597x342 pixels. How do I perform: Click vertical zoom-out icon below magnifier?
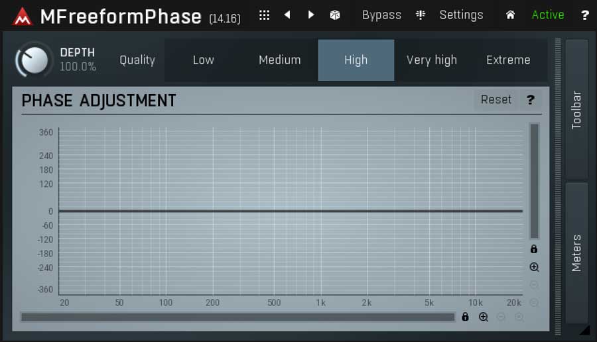tap(534, 284)
